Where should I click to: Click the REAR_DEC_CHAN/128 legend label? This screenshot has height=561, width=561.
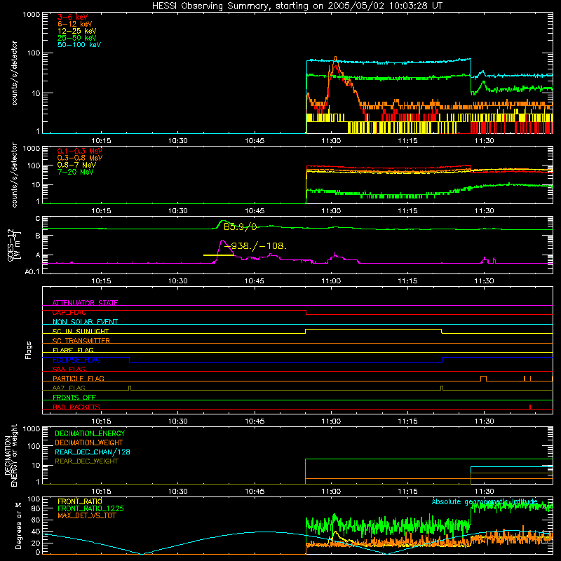pyautogui.click(x=93, y=452)
